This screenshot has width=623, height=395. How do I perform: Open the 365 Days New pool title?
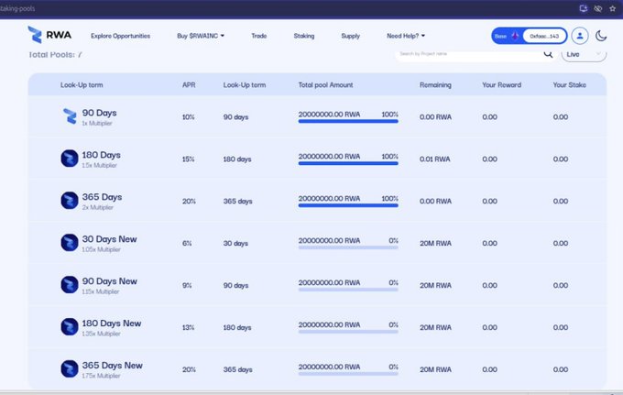tap(113, 366)
